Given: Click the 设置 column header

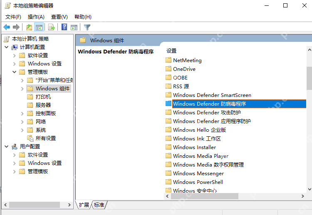Looking at the screenshot, I should (x=171, y=51).
